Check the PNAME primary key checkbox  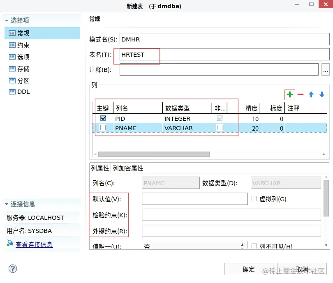(x=103, y=128)
